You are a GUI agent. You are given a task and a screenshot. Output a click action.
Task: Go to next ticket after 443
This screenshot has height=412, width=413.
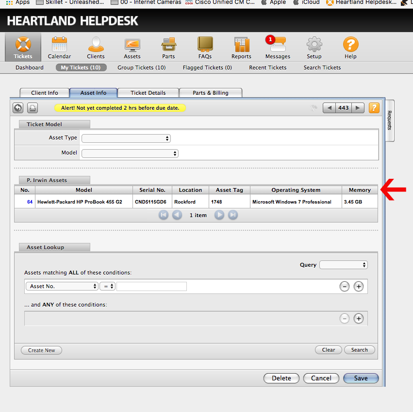(358, 108)
